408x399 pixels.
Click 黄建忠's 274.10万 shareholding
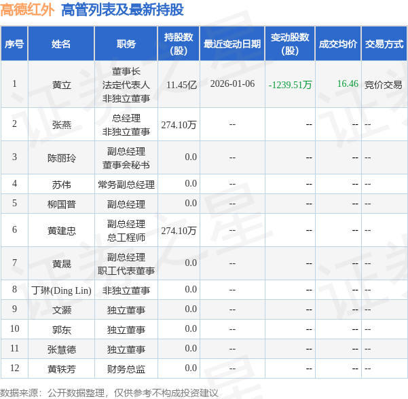click(179, 231)
